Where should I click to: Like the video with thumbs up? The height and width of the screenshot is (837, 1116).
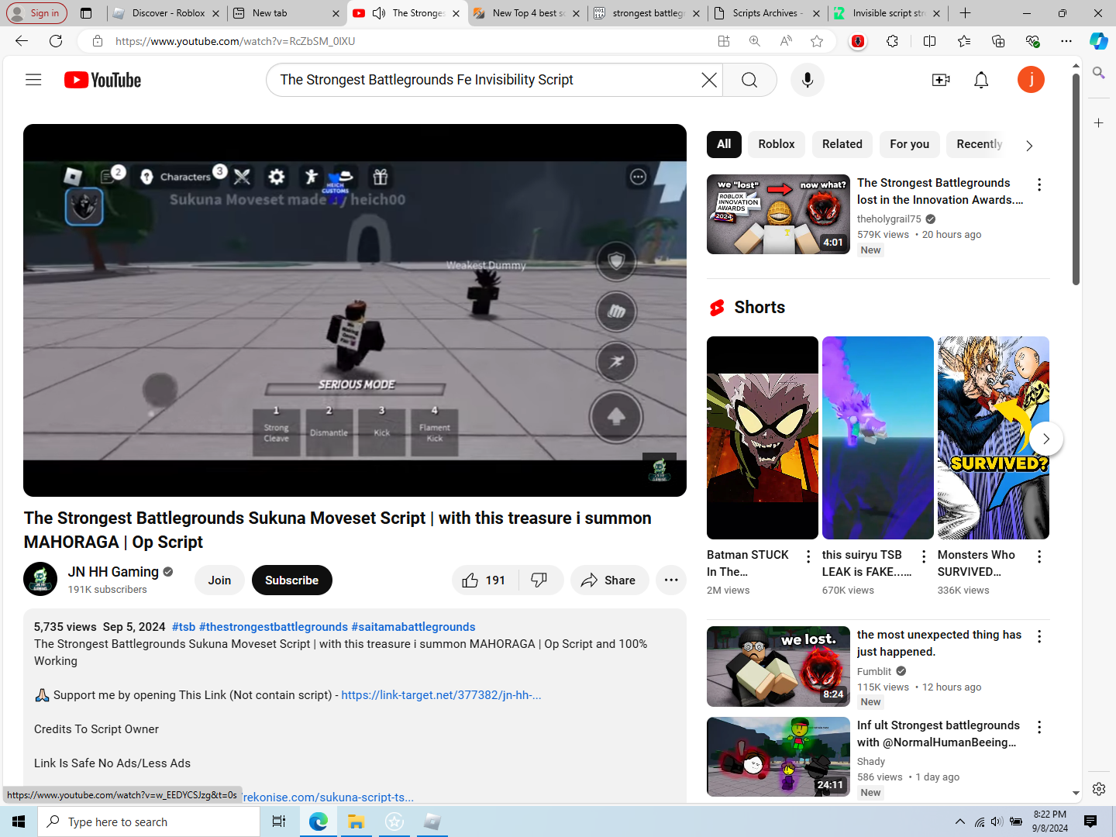pos(485,580)
